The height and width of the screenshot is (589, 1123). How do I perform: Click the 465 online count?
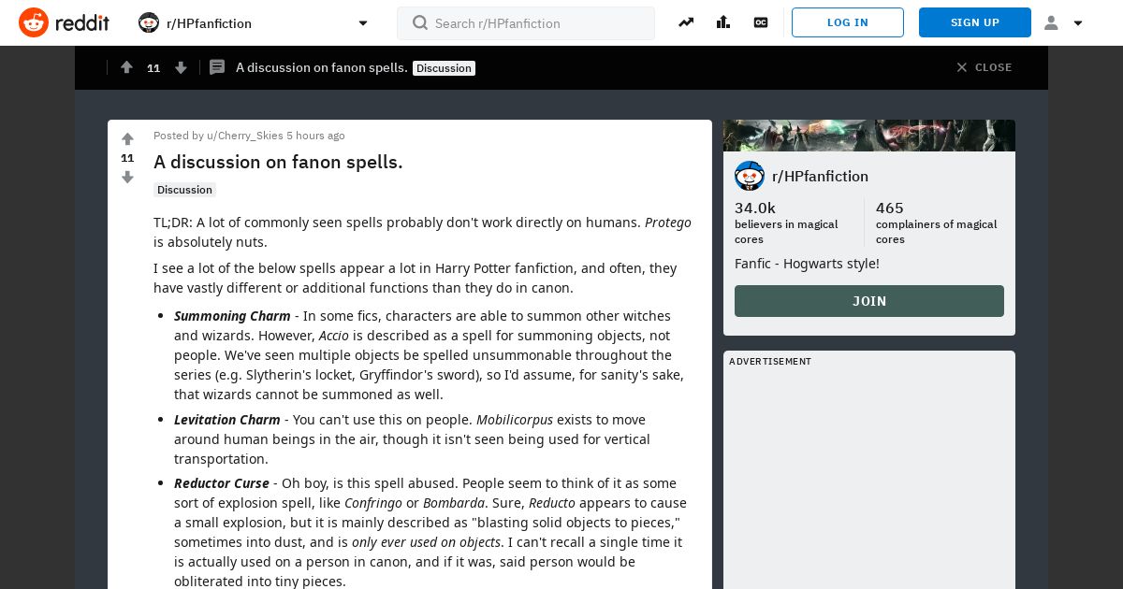click(890, 208)
